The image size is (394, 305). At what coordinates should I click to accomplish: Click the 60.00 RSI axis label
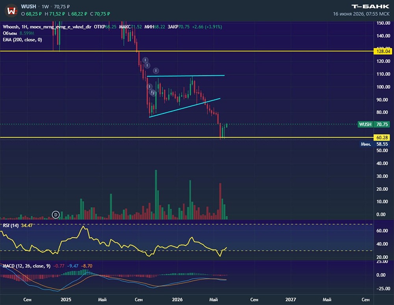click(x=382, y=231)
